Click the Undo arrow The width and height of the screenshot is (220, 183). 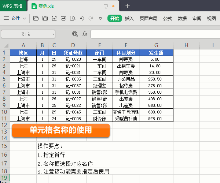(82, 18)
